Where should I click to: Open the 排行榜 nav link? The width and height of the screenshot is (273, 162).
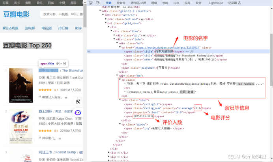tap(63, 28)
